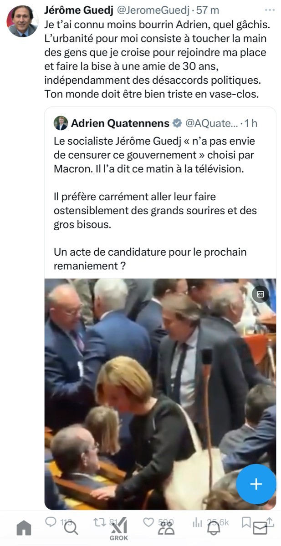The height and width of the screenshot is (546, 281).
Task: Tap the blue compose plus button
Action: point(256,484)
